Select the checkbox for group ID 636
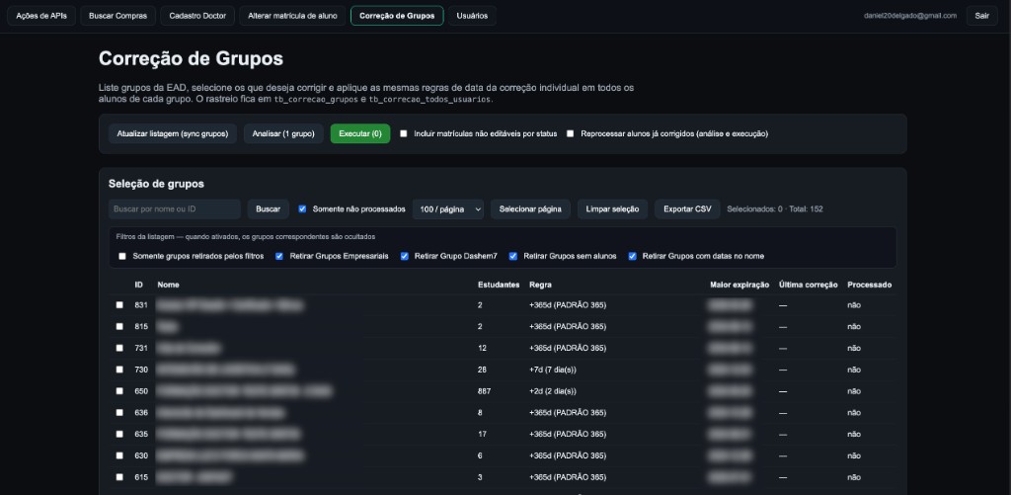The height and width of the screenshot is (495, 1011). [119, 412]
